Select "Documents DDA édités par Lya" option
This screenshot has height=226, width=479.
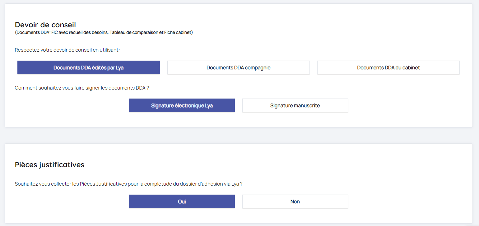pyautogui.click(x=88, y=67)
